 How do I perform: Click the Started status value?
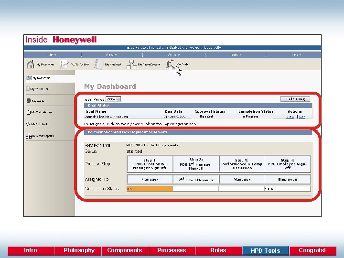pos(134,151)
